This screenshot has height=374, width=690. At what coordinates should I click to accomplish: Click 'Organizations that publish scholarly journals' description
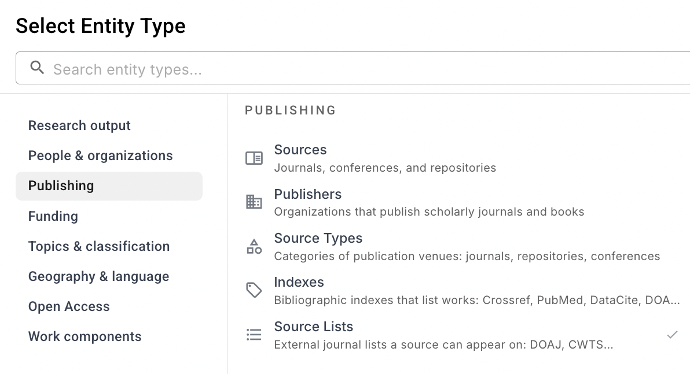pos(429,212)
